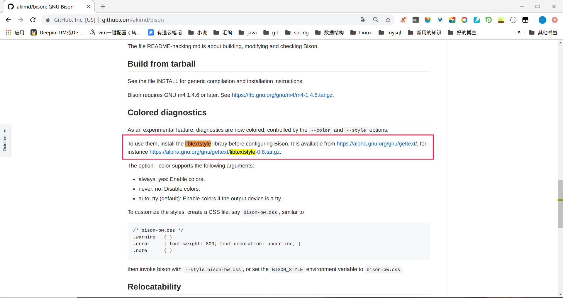This screenshot has height=298, width=563.
Task: Click the rainbow circle extension icon
Action: pos(464,20)
